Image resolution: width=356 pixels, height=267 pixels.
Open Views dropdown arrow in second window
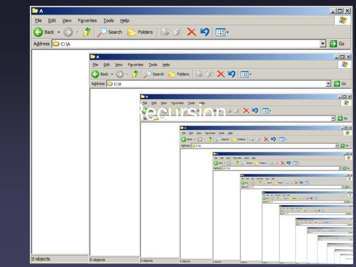250,74
